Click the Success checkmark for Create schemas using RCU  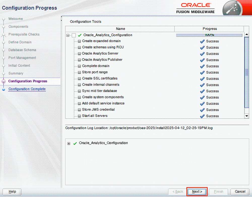[x=202, y=48]
